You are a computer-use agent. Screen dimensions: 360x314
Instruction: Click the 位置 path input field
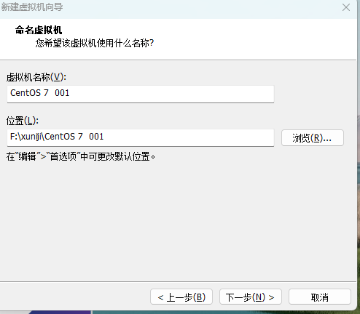141,137
